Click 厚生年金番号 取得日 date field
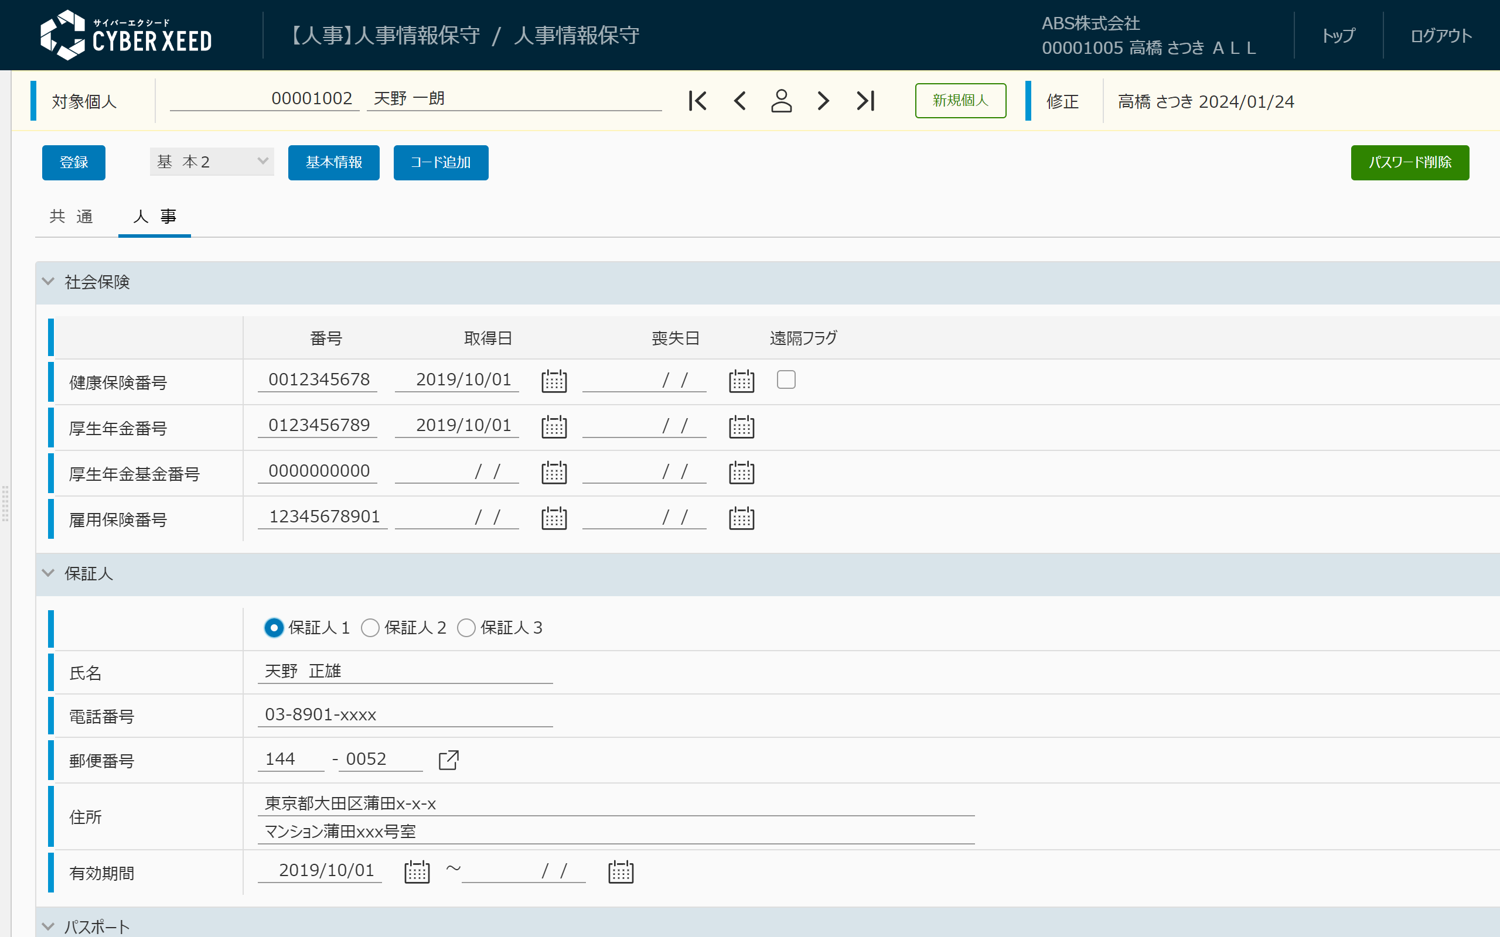The image size is (1500, 937). coord(457,425)
